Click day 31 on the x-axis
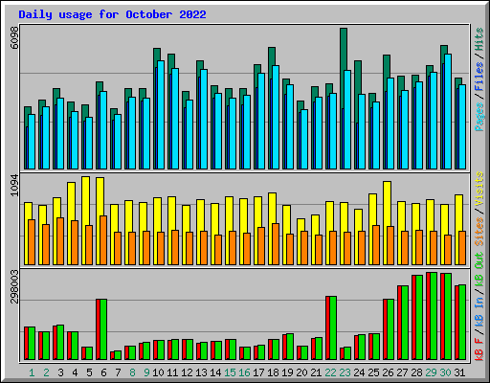The image size is (490, 383). [x=459, y=372]
